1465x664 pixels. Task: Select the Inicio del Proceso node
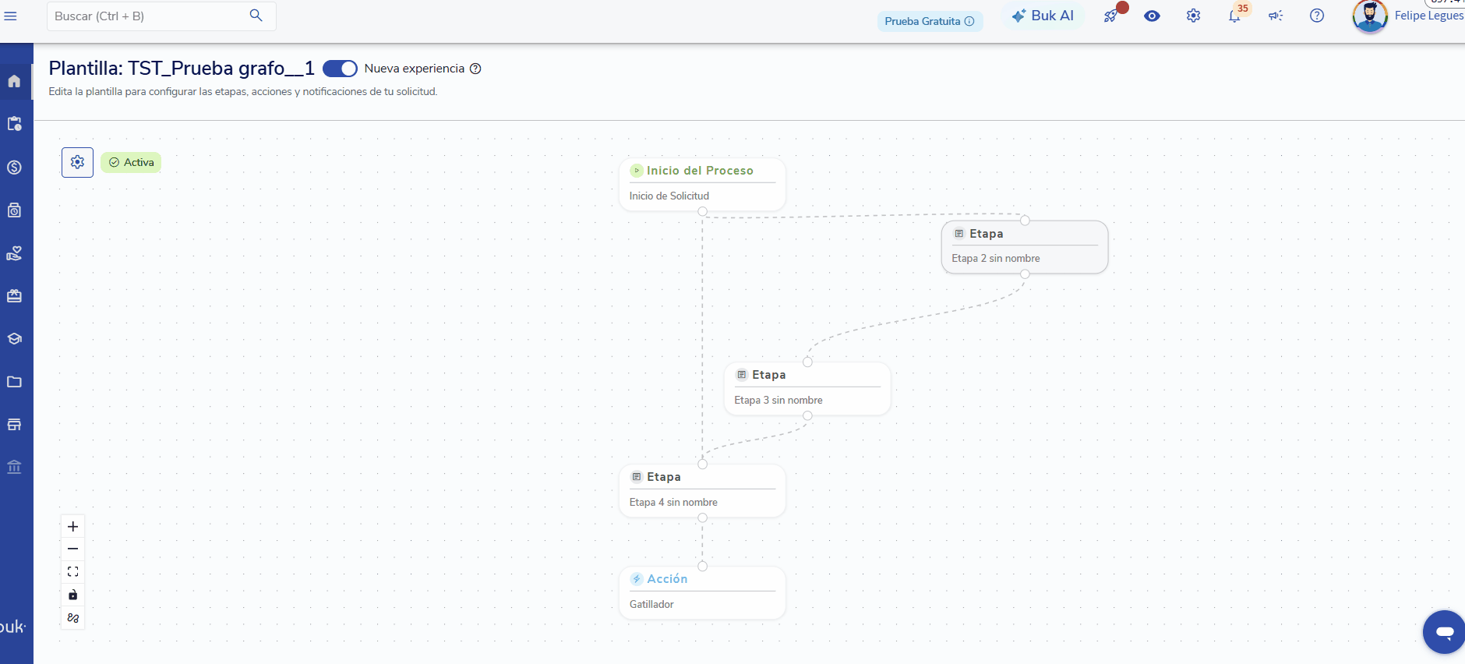(702, 185)
